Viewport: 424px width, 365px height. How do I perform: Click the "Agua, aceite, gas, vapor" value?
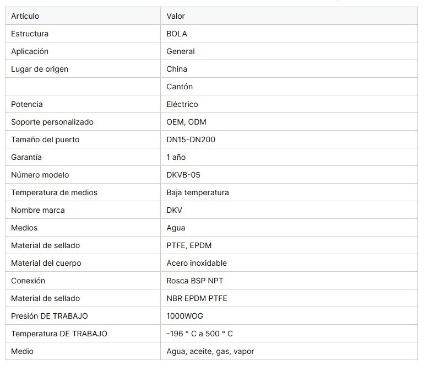pos(210,351)
